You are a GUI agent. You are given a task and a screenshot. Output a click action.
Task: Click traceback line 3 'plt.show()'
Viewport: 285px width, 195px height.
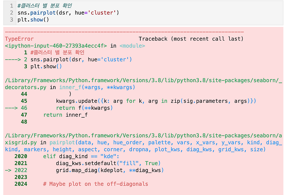[46, 66]
